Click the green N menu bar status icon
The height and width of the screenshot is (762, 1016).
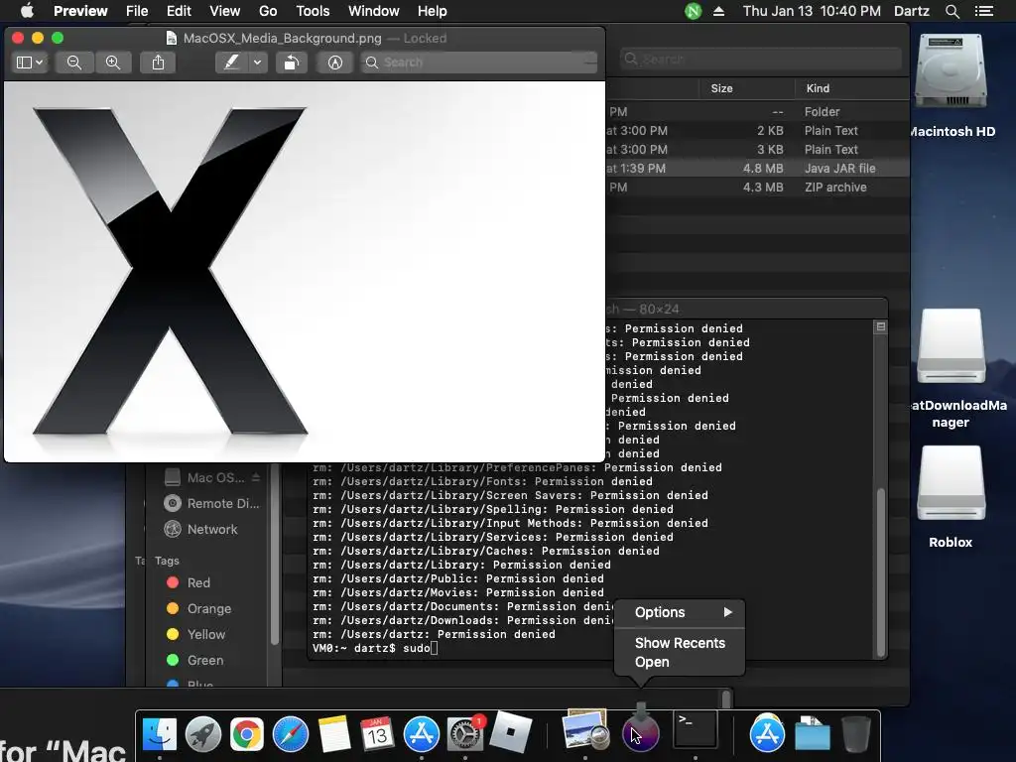point(694,11)
